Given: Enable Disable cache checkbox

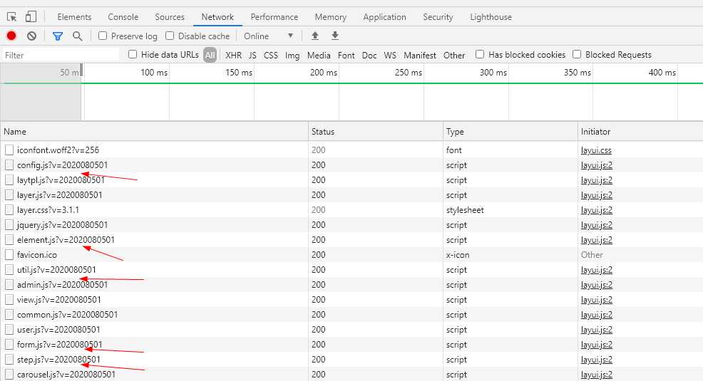Looking at the screenshot, I should [170, 36].
